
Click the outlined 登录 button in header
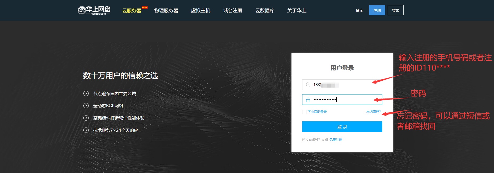click(x=396, y=10)
